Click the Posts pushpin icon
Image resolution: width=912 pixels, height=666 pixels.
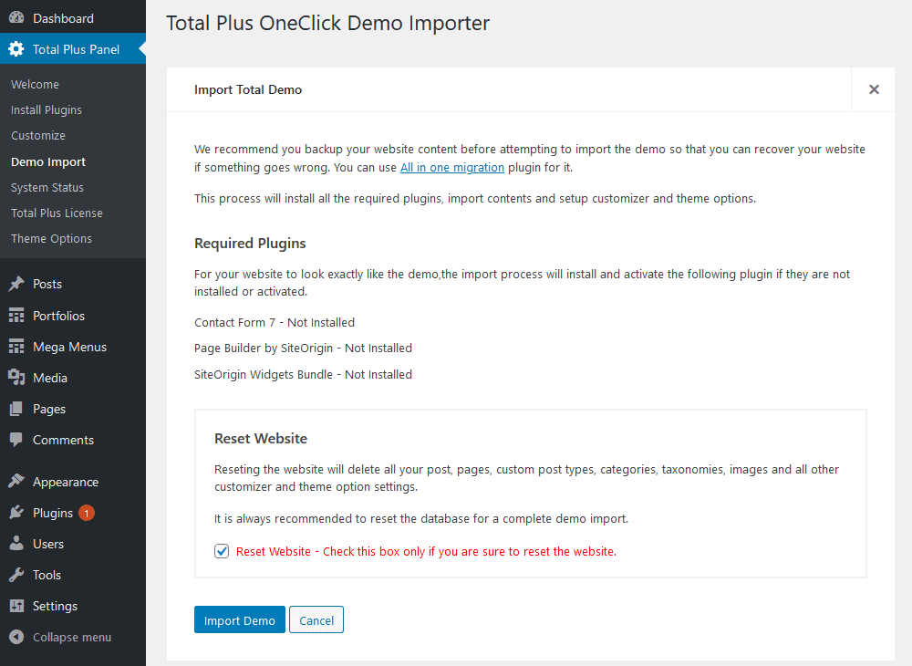(16, 284)
